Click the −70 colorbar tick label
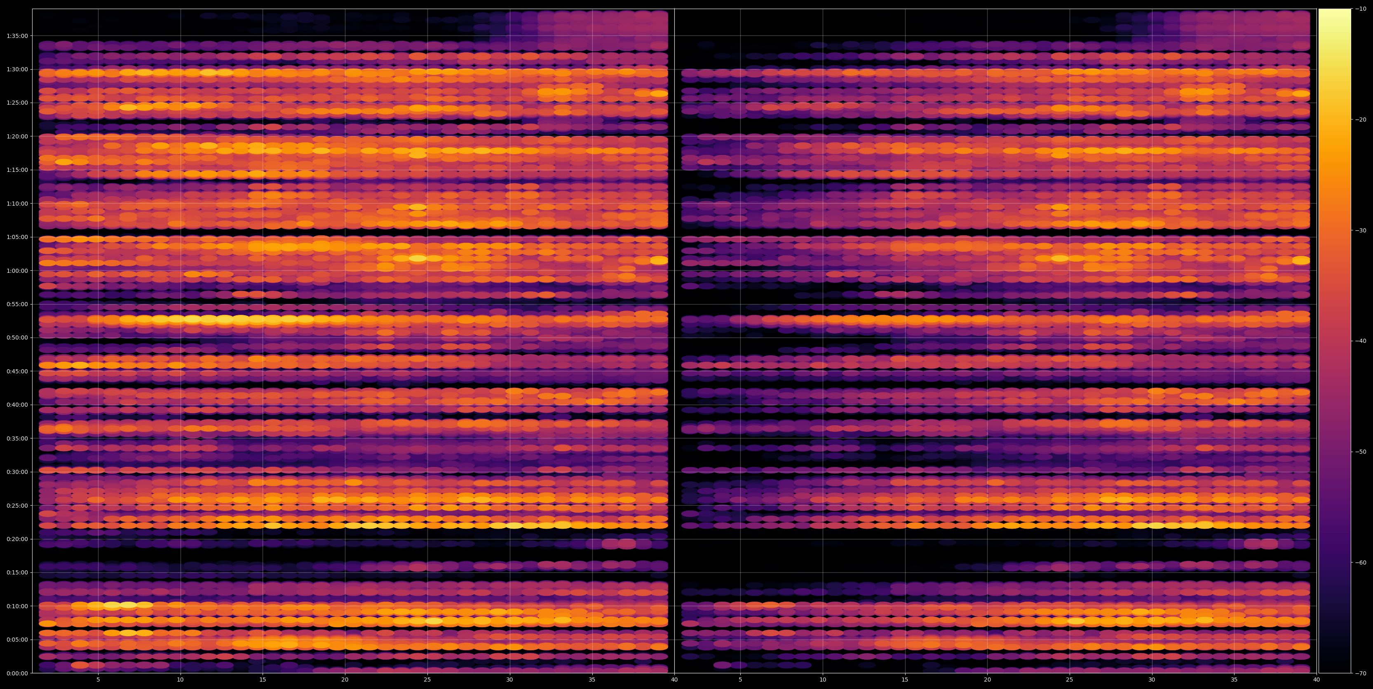The width and height of the screenshot is (1373, 689). click(x=1361, y=673)
